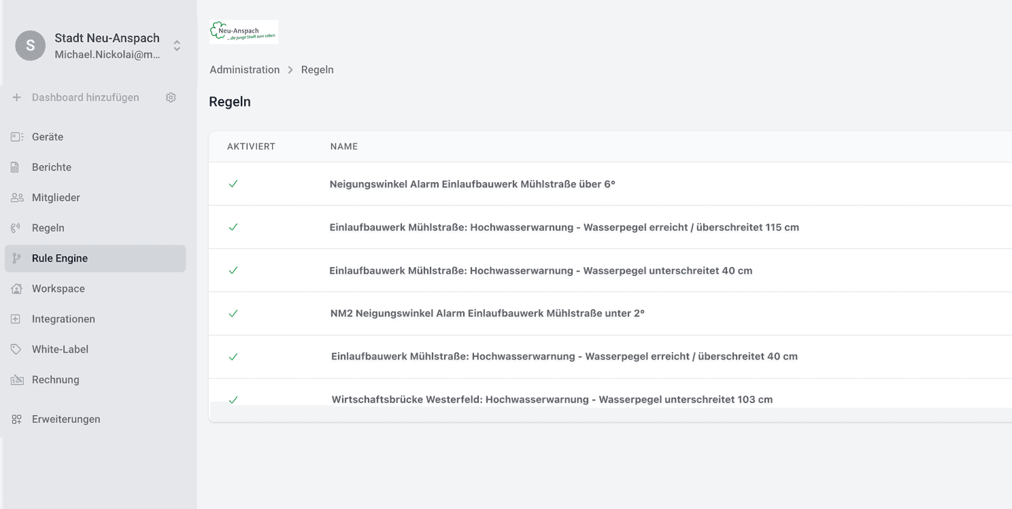Click the NAME column header

coord(344,147)
